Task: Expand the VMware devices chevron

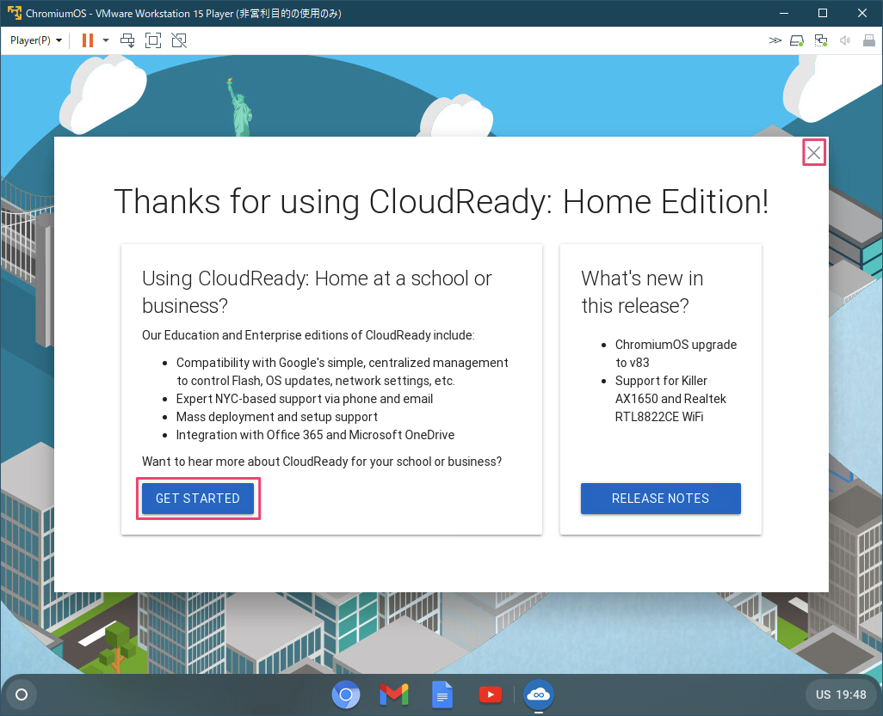Action: click(x=775, y=40)
